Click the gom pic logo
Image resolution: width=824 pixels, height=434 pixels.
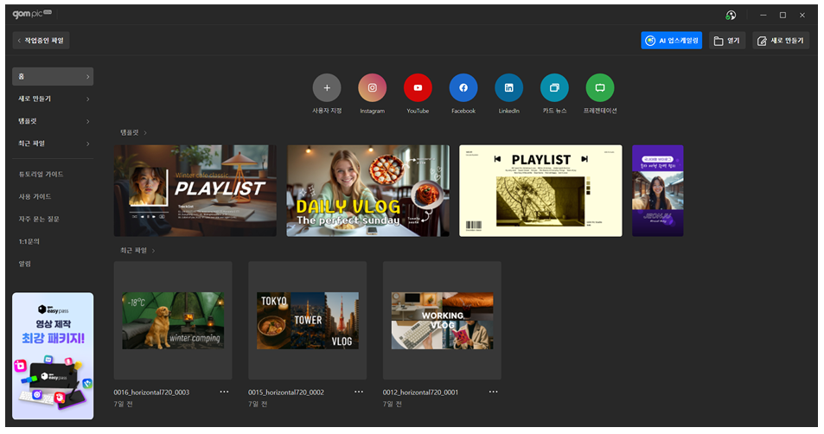point(31,14)
